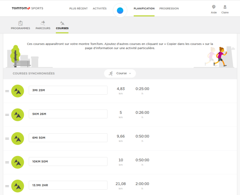The image size is (240, 195).
Task: Click green race icon for 6MI 50M
Action: click(17, 139)
